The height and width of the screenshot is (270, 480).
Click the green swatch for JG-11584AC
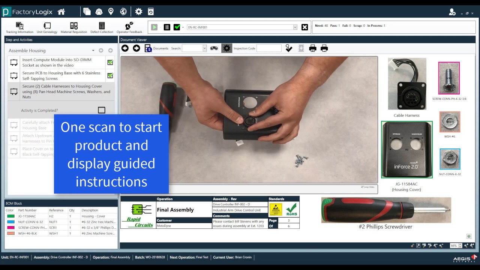[x=10, y=216]
